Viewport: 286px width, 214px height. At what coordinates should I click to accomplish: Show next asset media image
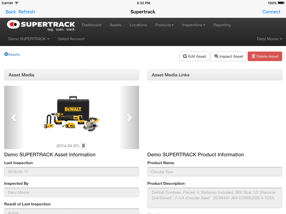(x=129, y=118)
